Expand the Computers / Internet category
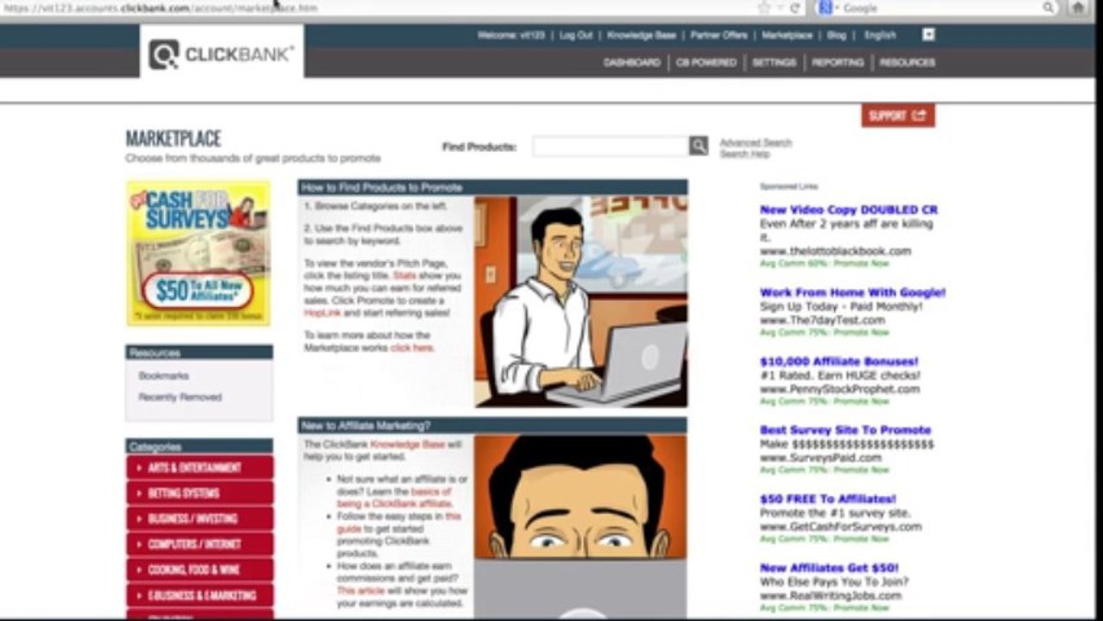This screenshot has width=1103, height=621. coord(199,544)
